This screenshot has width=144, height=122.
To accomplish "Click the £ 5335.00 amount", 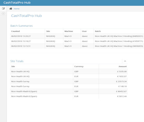I will pyautogui.click(x=122, y=71).
